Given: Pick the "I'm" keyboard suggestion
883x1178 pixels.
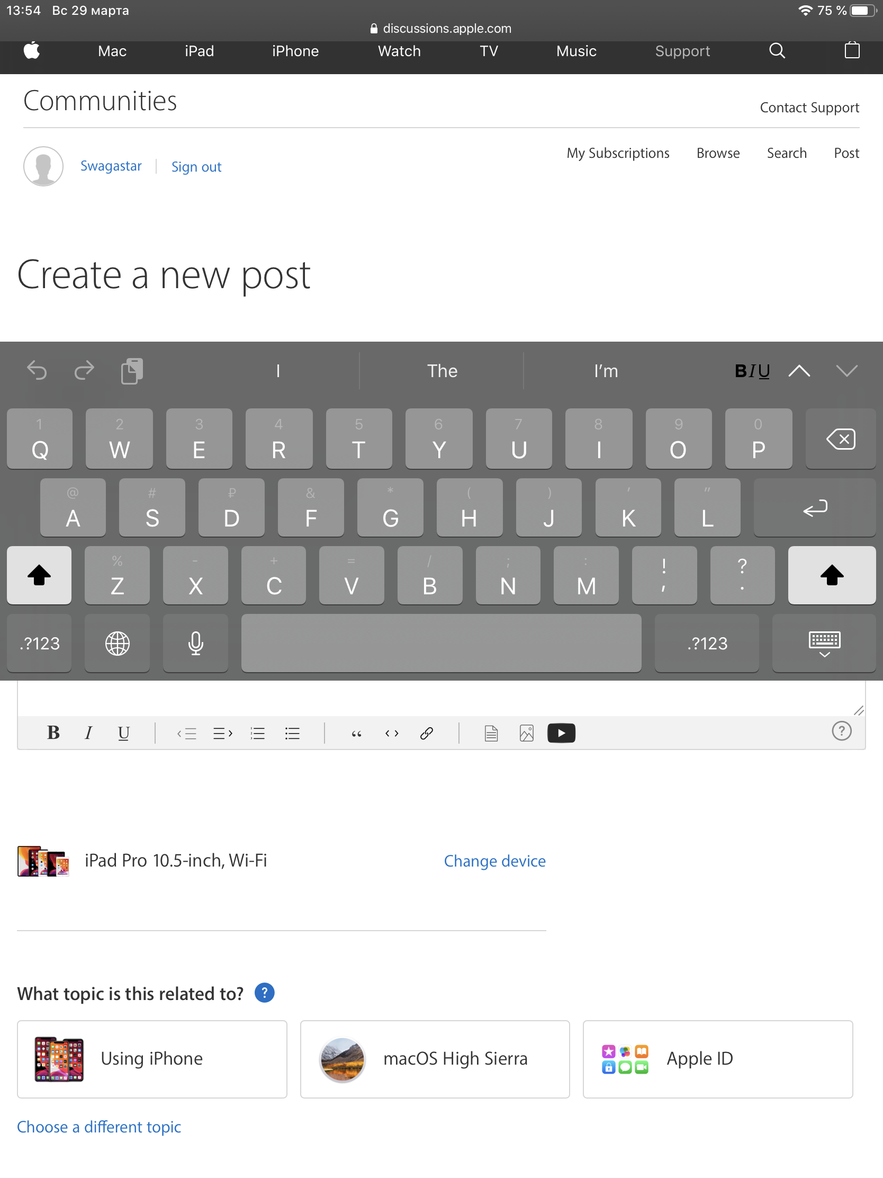Looking at the screenshot, I should pos(606,371).
